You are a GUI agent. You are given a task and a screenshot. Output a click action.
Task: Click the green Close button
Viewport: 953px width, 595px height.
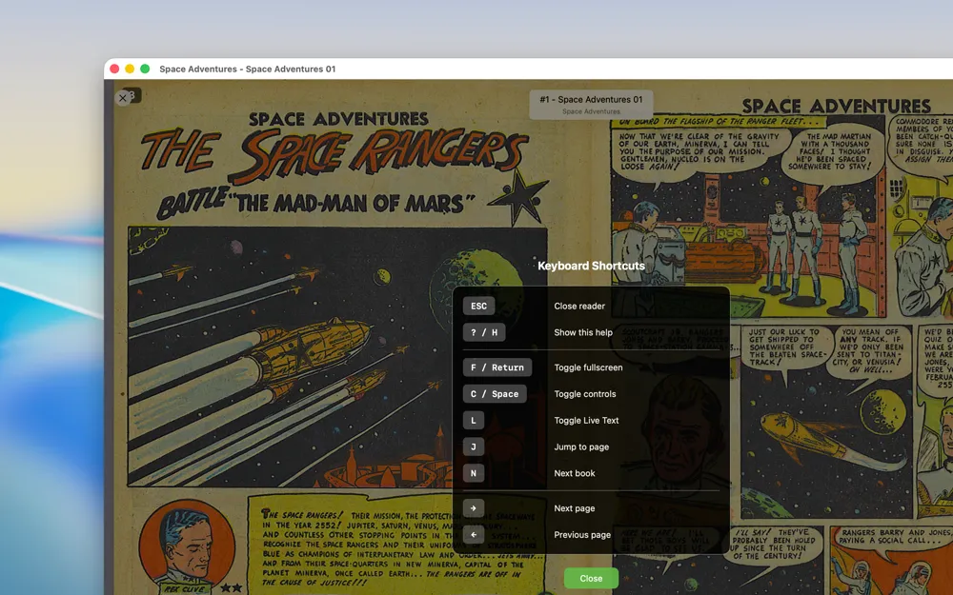point(591,578)
